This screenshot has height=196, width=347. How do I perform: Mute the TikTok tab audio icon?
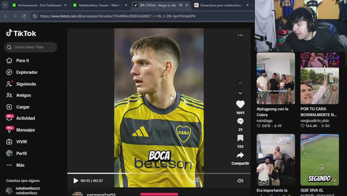[x=180, y=5]
